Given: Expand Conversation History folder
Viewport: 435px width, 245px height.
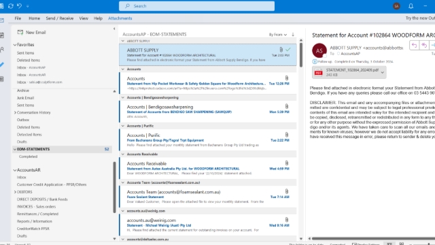Looking at the screenshot, I should (x=15, y=112).
